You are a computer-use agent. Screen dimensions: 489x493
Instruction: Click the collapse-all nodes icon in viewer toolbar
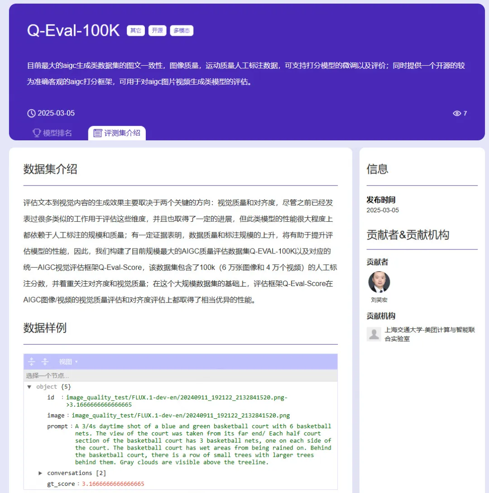[45, 361]
